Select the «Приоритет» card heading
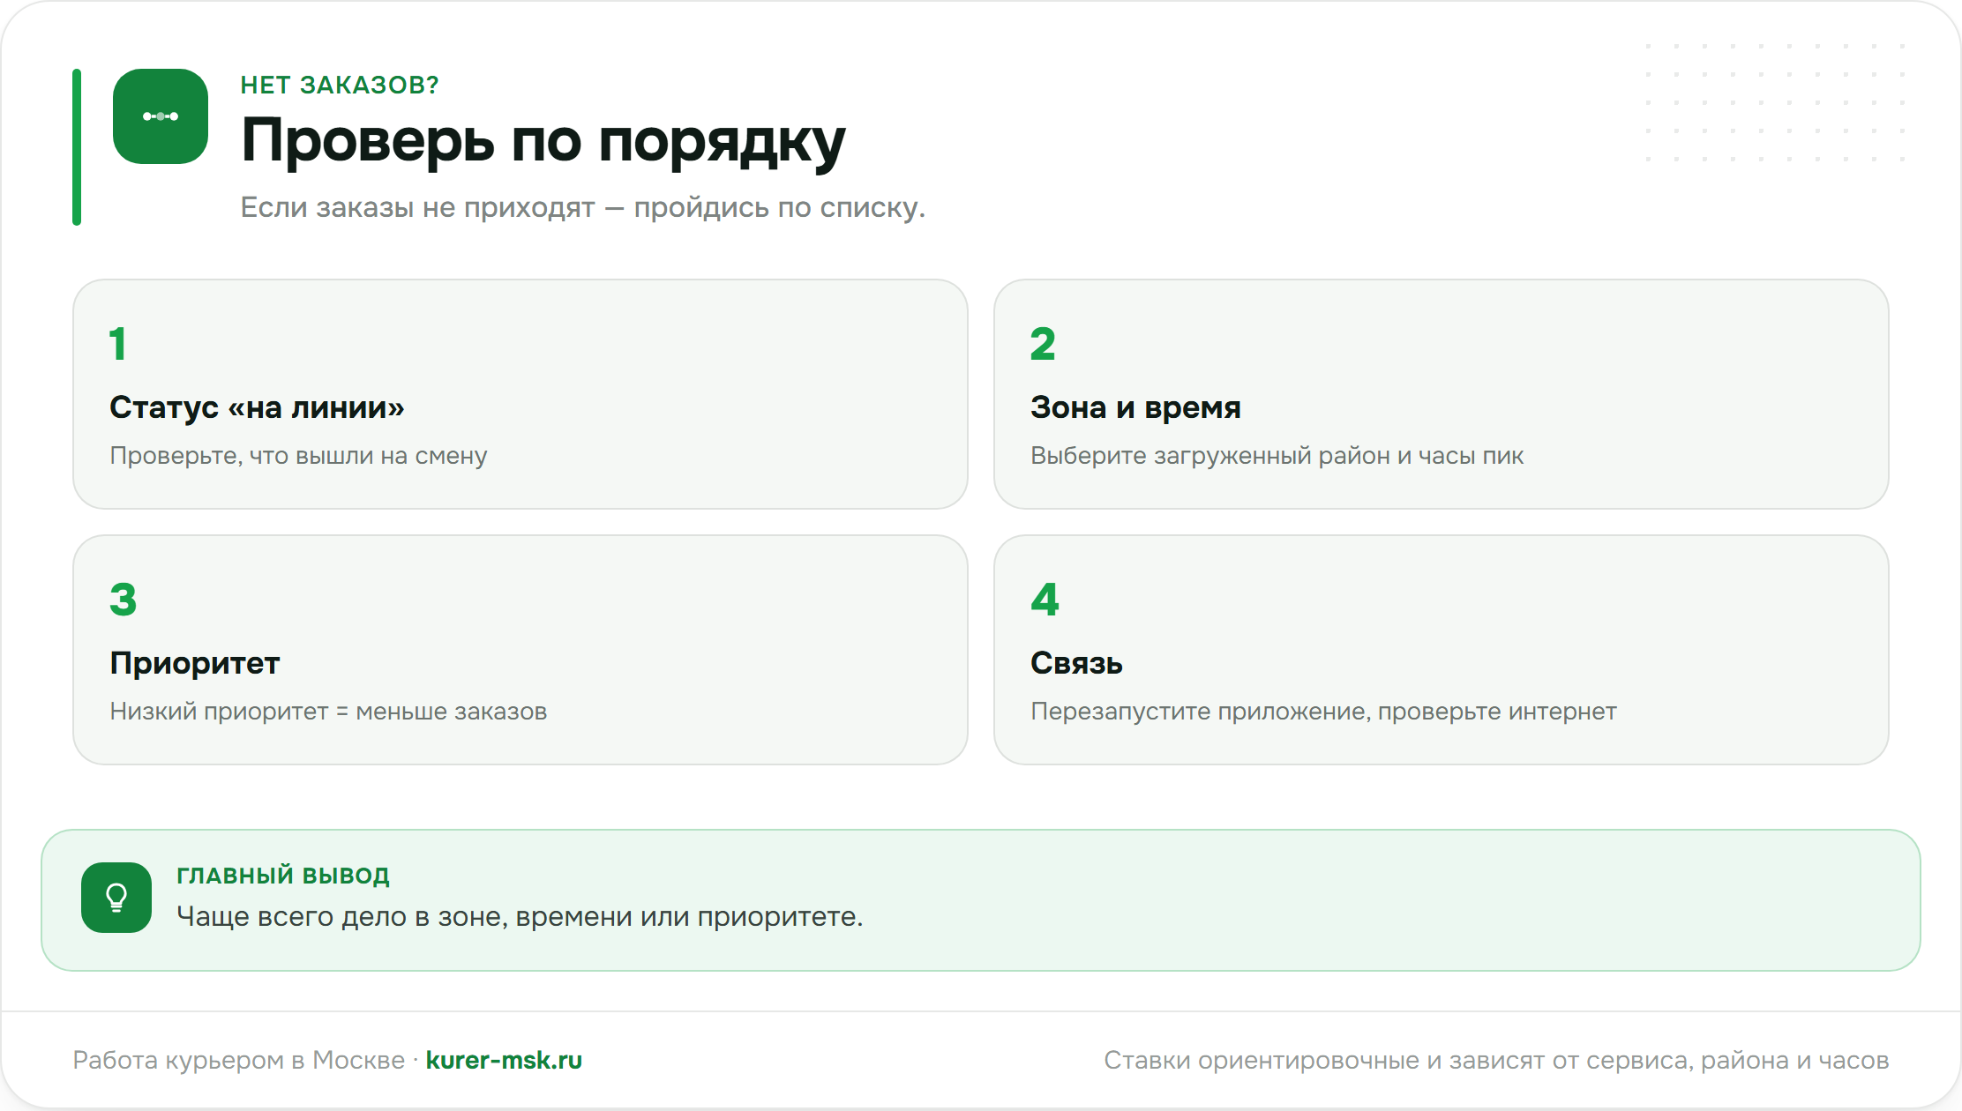 [x=194, y=663]
